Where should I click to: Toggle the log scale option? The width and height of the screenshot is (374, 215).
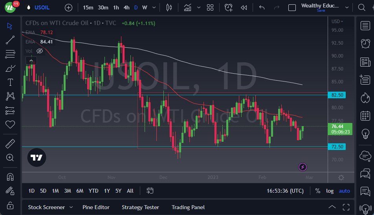pyautogui.click(x=330, y=191)
